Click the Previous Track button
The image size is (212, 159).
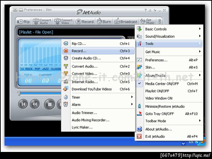[23, 104]
